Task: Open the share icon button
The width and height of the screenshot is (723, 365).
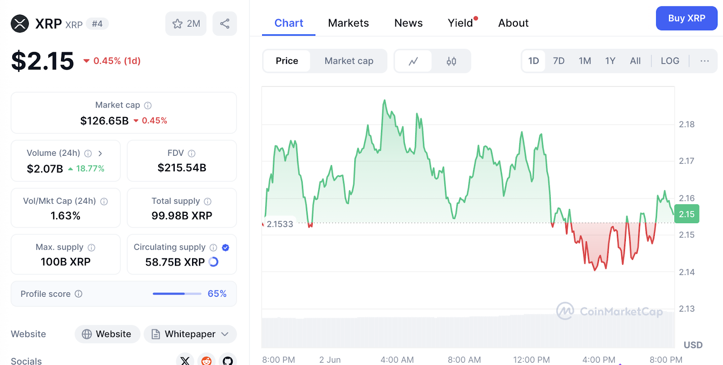Action: (225, 23)
